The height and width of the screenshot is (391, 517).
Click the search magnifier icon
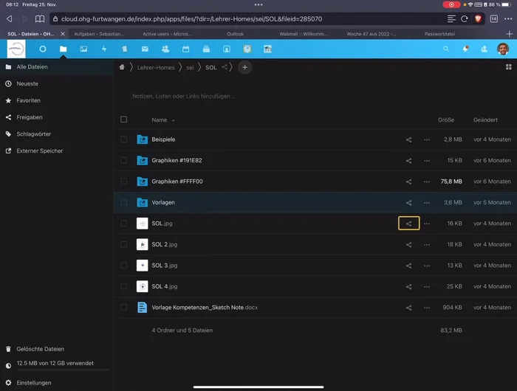tap(446, 49)
